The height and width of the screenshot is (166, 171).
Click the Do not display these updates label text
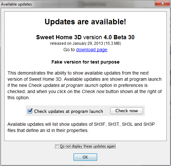pyautogui.click(x=88, y=146)
